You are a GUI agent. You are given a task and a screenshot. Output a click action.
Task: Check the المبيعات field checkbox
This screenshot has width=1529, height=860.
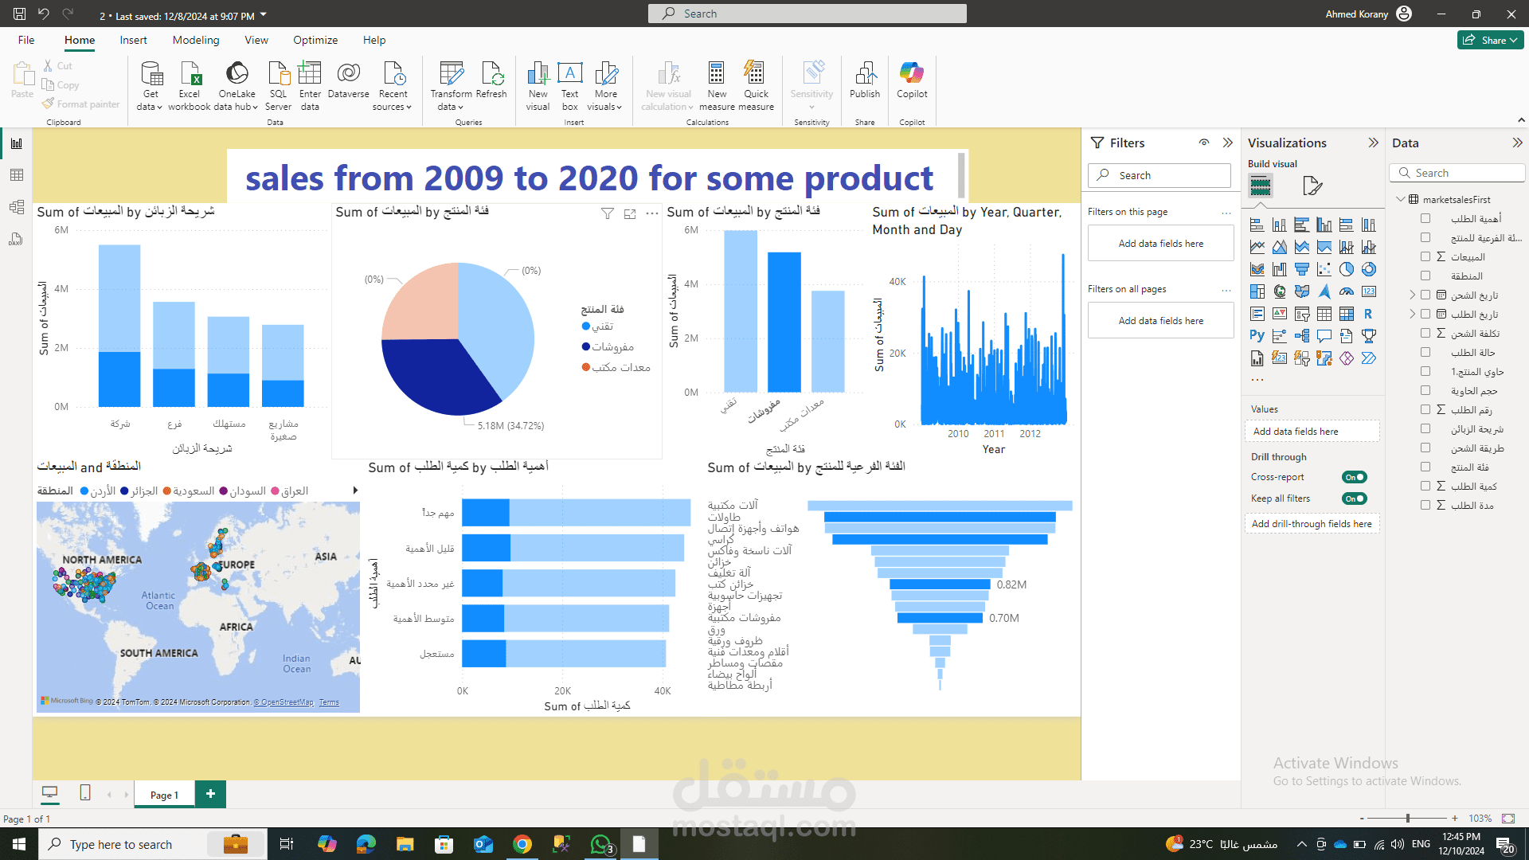[1425, 256]
